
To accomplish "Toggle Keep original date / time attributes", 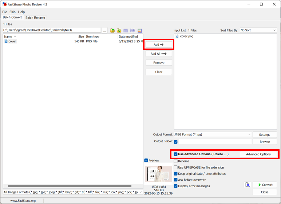I will point(175,174).
